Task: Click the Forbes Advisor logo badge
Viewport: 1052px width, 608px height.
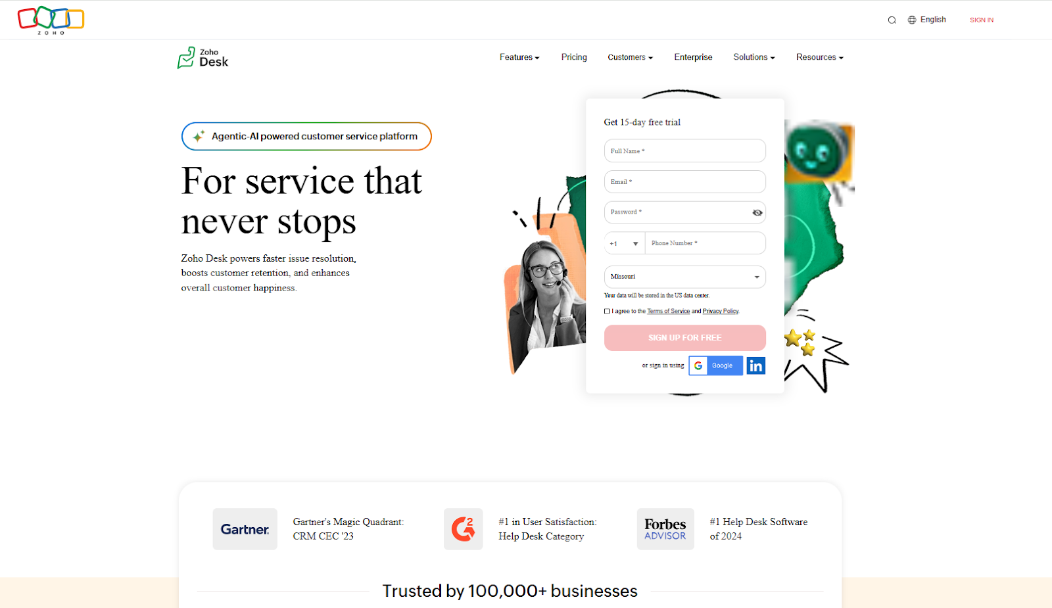Action: click(665, 529)
